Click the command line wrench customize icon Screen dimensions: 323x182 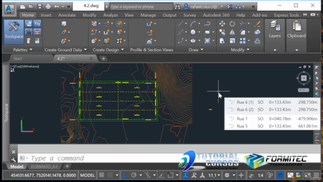14,159
